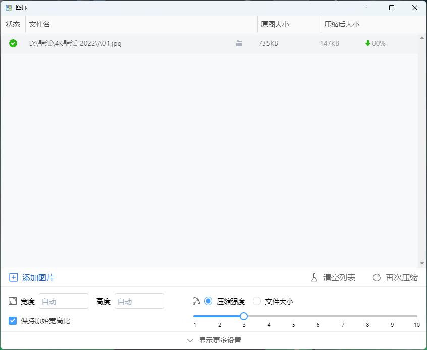The height and width of the screenshot is (350, 427).
Task: Click the flask icon beside 清空列表
Action: (x=314, y=277)
